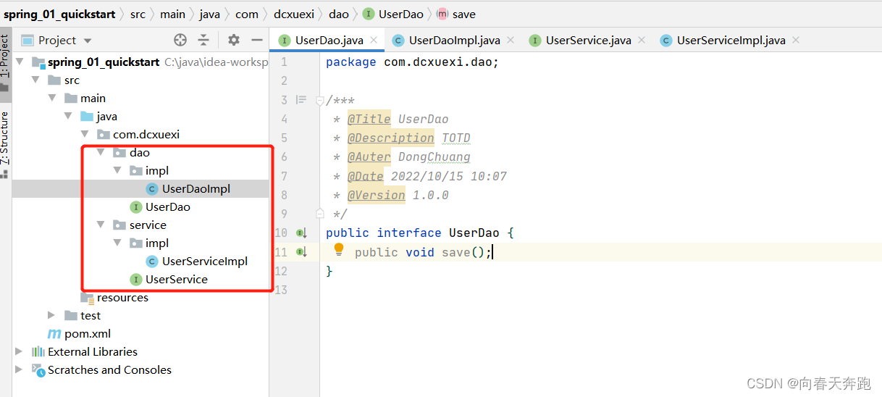Click com in the breadcrumb bar
The image size is (882, 397).
click(247, 14)
